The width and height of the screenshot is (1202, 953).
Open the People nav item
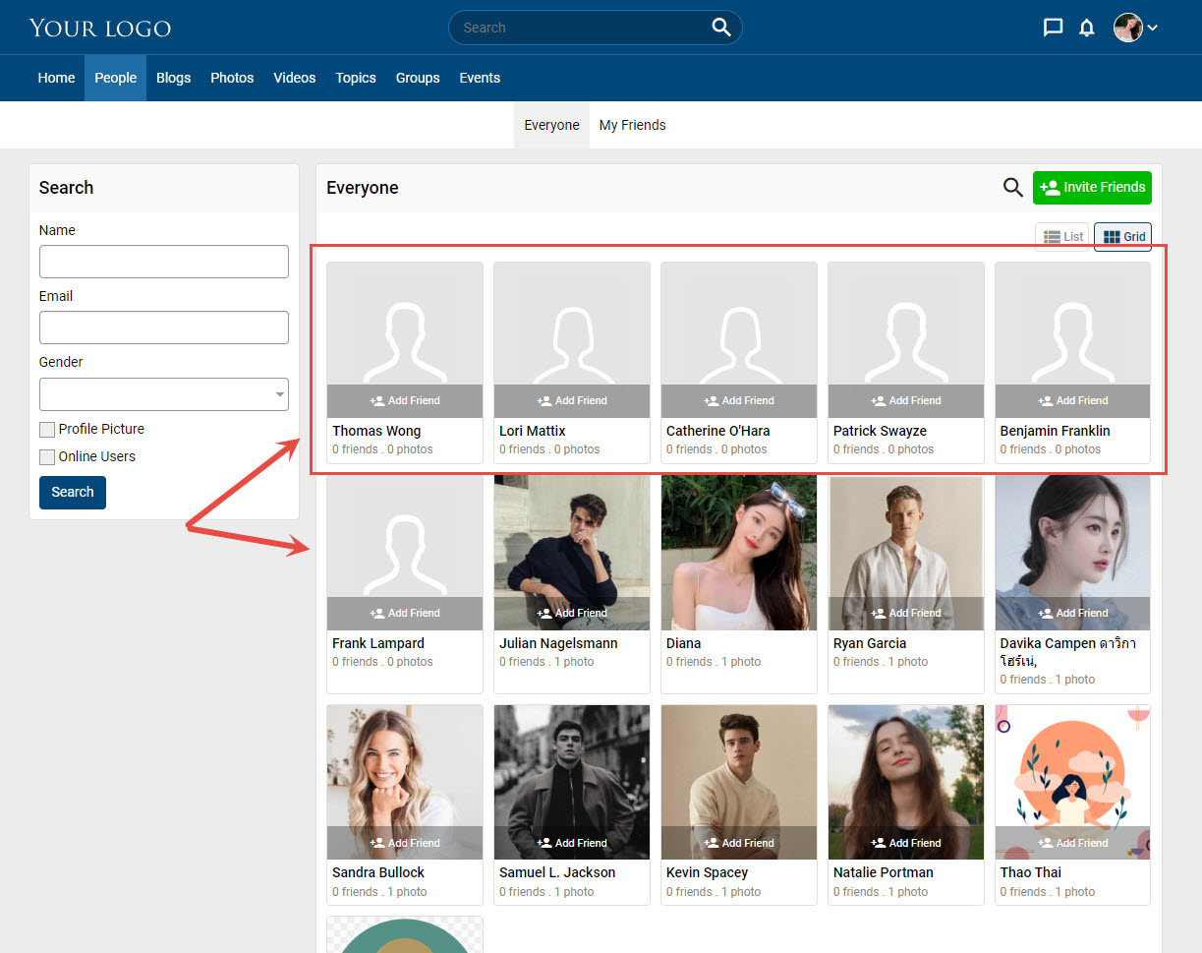(x=115, y=78)
